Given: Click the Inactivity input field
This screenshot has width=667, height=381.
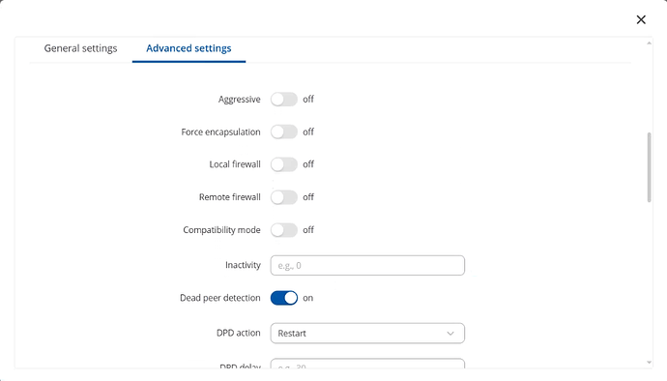Looking at the screenshot, I should [x=367, y=265].
